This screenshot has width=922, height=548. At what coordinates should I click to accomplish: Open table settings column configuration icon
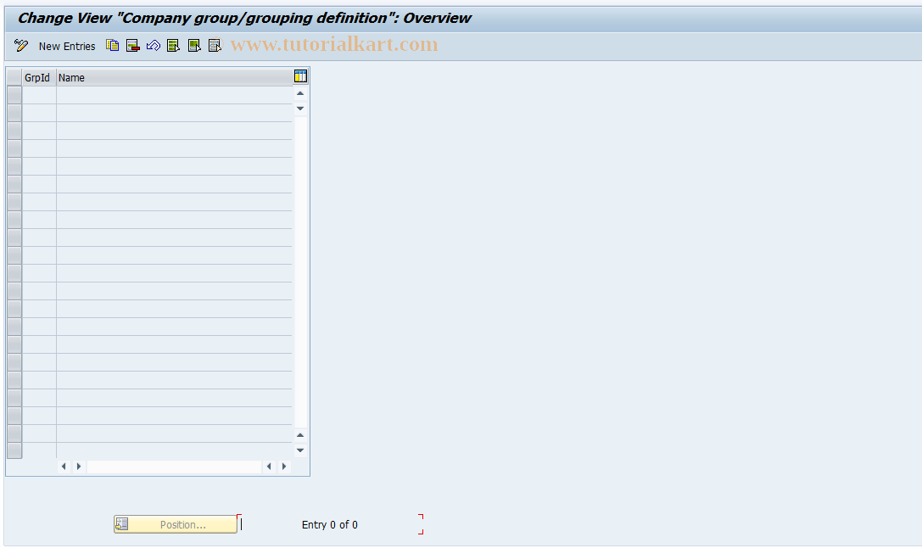click(x=300, y=76)
